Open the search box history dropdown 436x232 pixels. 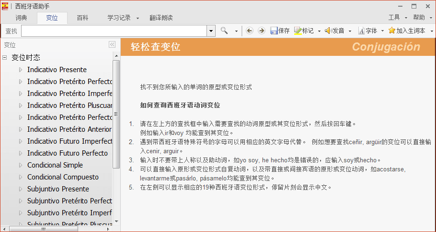coord(211,31)
